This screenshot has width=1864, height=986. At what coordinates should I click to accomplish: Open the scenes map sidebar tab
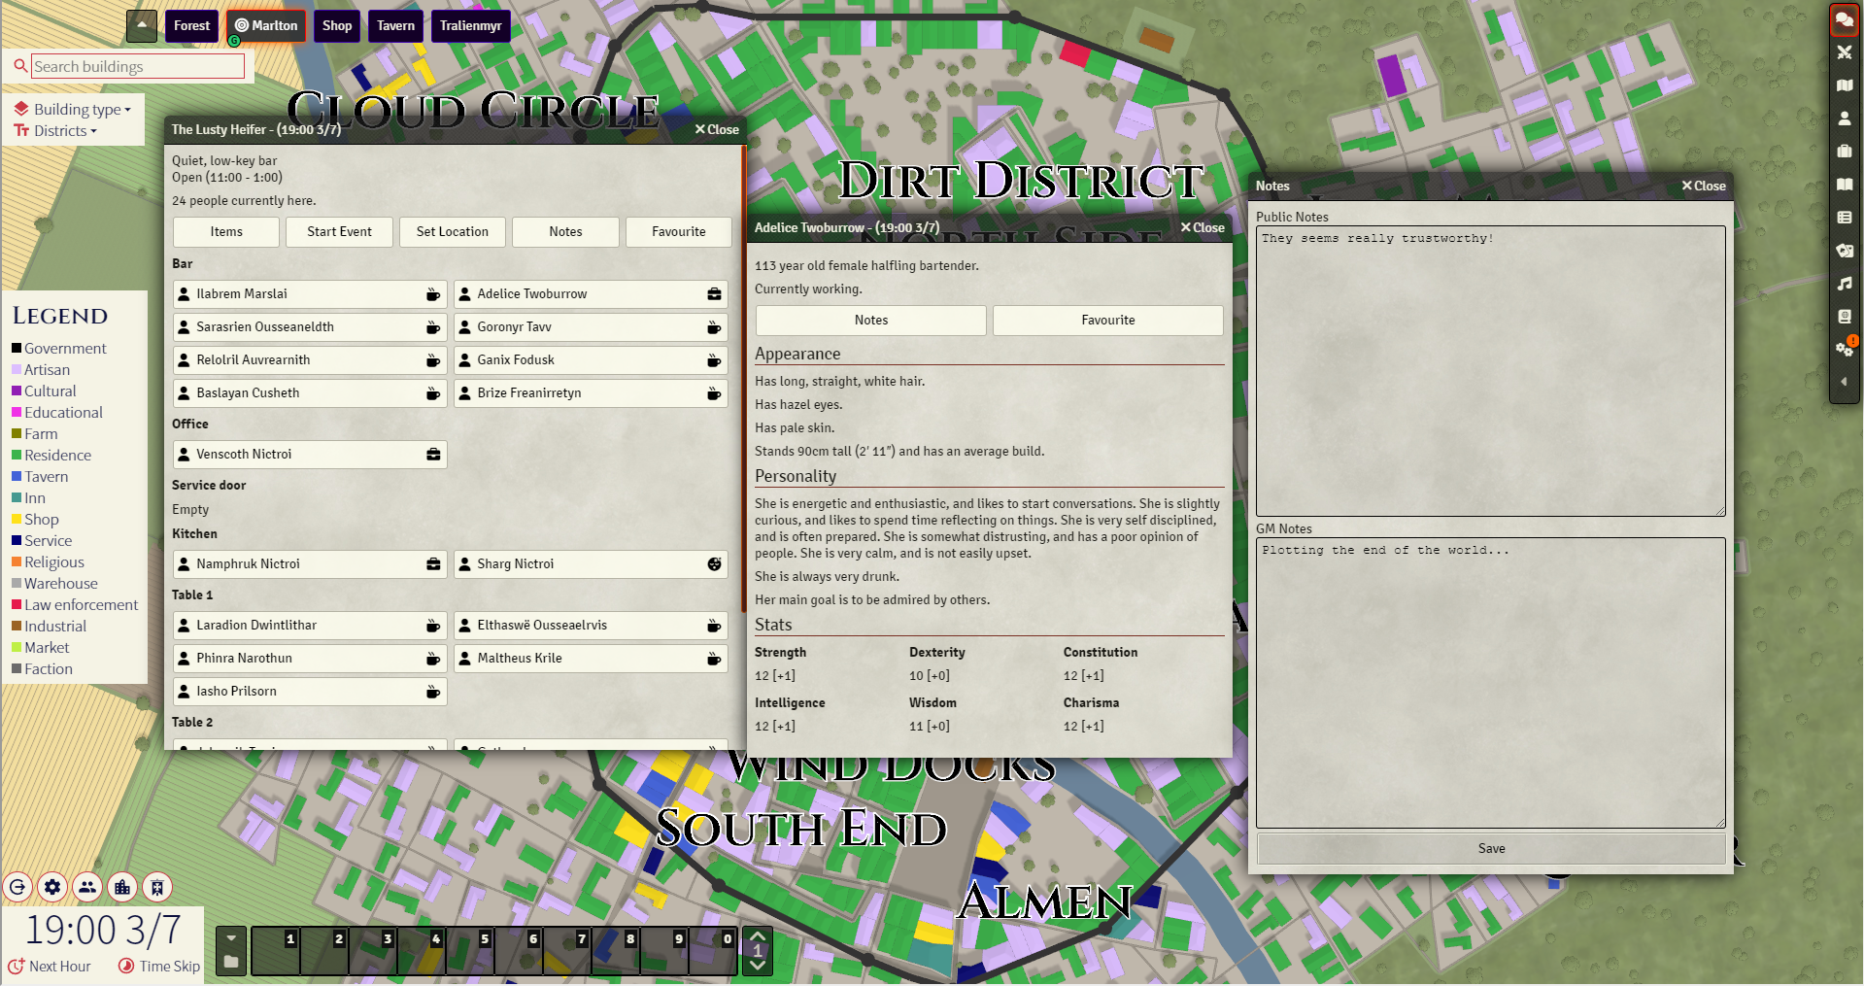click(x=1844, y=85)
